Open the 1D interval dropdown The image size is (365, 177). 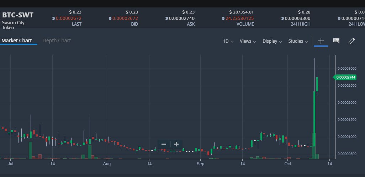tap(228, 41)
